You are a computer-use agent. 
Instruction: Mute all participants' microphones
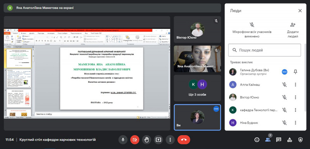click(x=251, y=30)
